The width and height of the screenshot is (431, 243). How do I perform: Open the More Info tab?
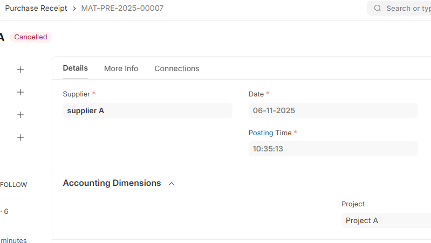tap(121, 68)
